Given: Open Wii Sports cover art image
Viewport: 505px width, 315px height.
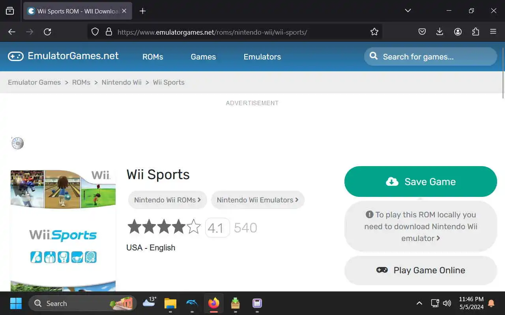Looking at the screenshot, I should (x=63, y=231).
